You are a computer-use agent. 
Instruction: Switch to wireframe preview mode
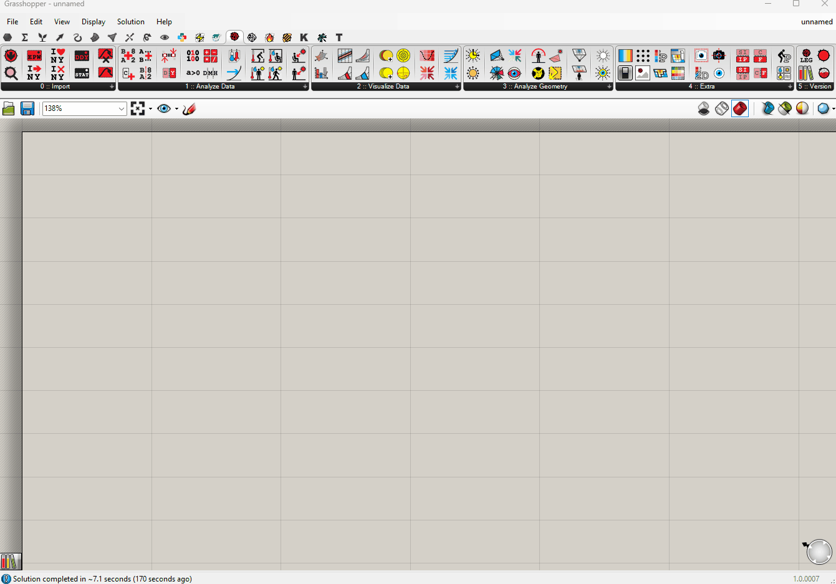coord(722,108)
